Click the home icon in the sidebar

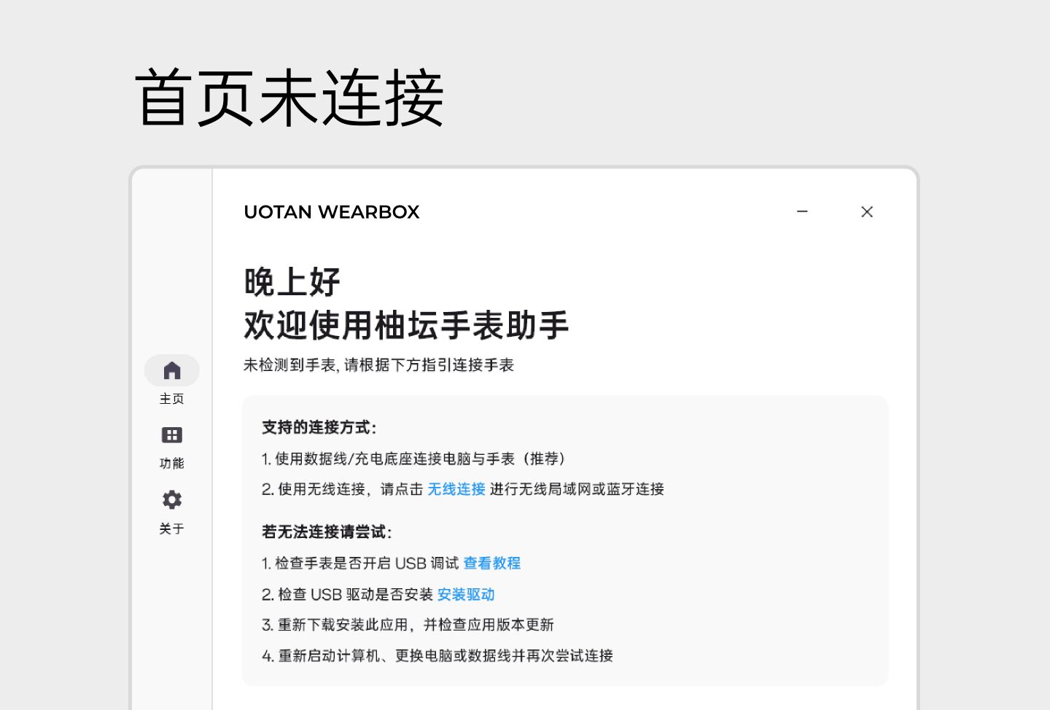(172, 370)
